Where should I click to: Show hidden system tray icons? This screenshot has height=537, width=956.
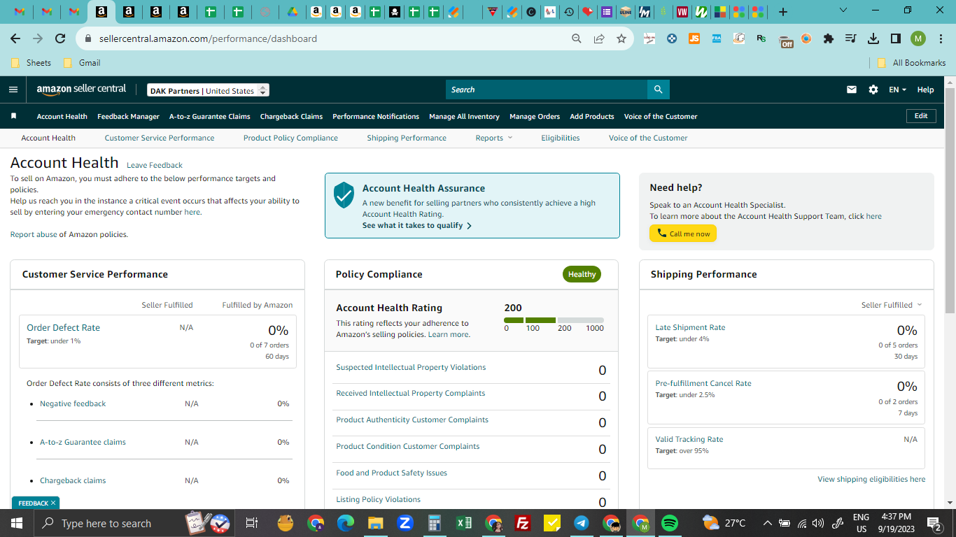[x=768, y=523]
